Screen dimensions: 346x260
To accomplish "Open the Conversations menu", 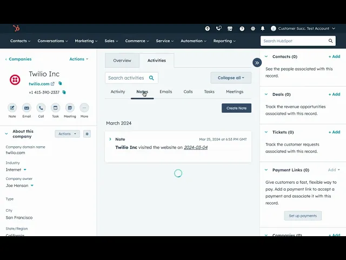I will click(x=53, y=41).
